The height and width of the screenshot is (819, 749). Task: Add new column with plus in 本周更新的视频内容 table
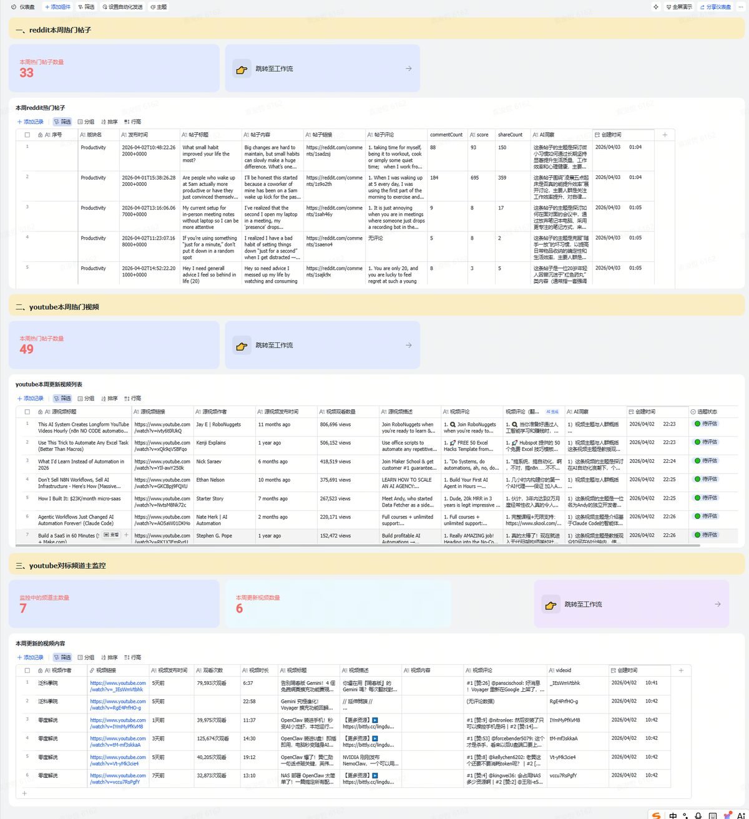681,671
